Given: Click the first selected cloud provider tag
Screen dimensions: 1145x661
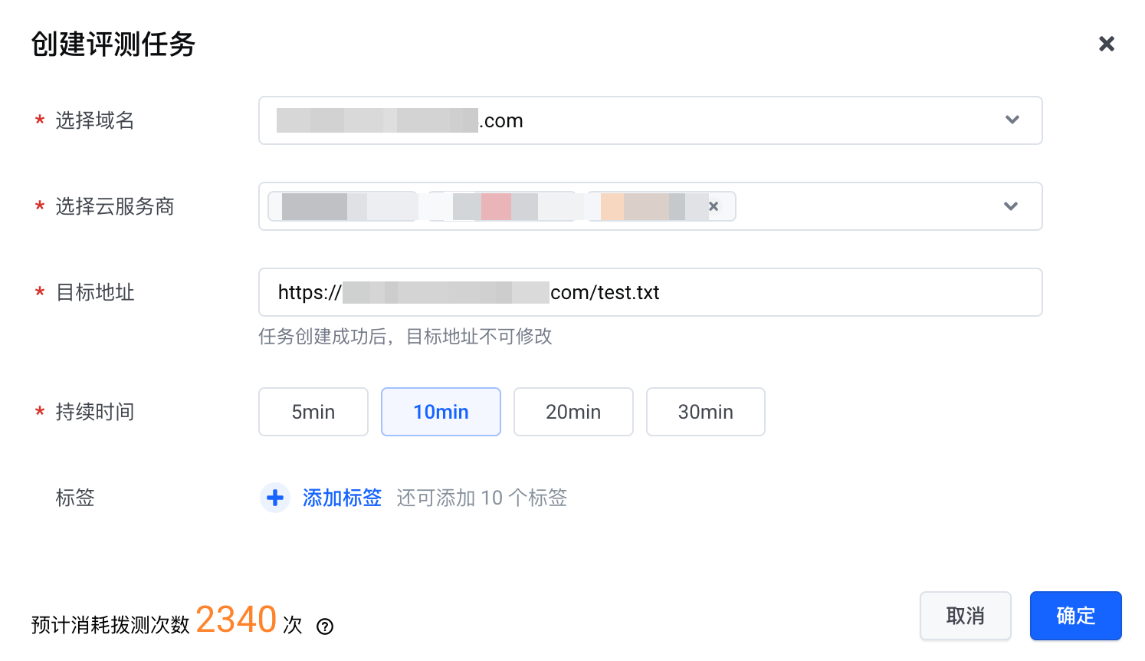Looking at the screenshot, I should [x=342, y=206].
